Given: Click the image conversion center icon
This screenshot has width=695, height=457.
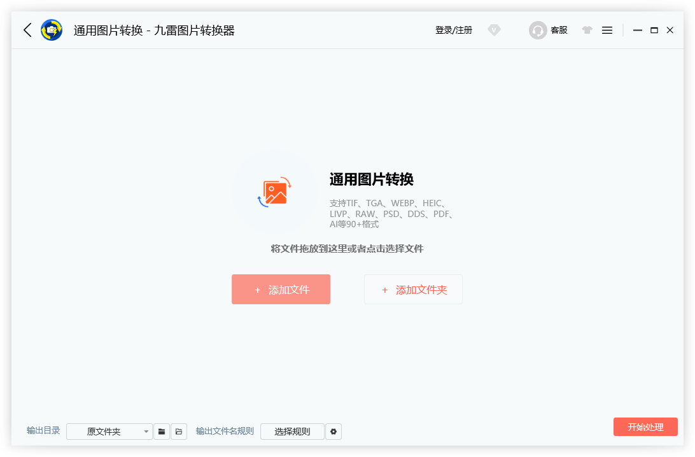Looking at the screenshot, I should point(275,192).
